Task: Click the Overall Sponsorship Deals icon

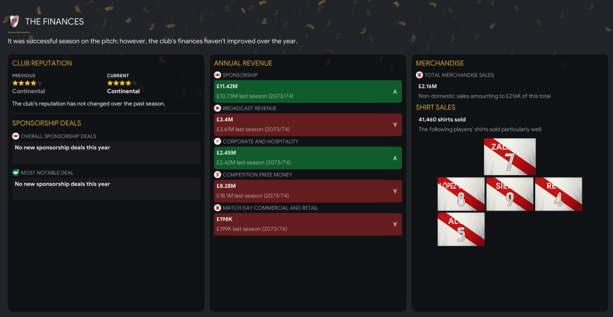Action: [16, 136]
